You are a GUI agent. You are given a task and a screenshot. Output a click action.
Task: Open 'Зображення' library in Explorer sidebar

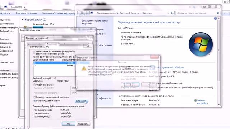click(6, 51)
